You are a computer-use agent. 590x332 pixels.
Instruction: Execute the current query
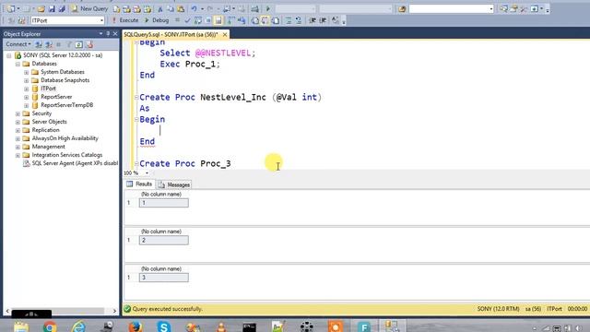[x=125, y=20]
